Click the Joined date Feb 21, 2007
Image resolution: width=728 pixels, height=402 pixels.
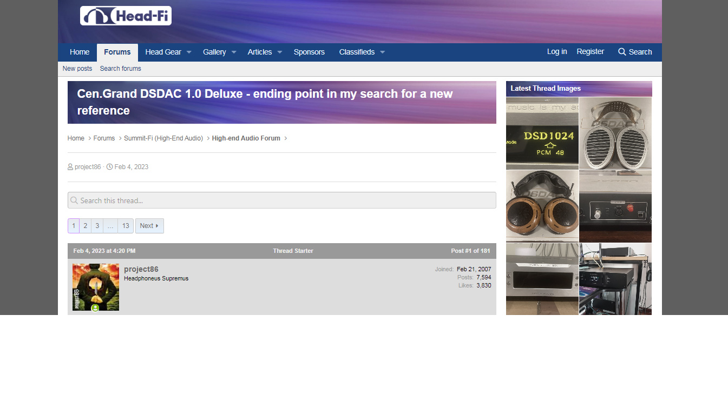(x=474, y=269)
